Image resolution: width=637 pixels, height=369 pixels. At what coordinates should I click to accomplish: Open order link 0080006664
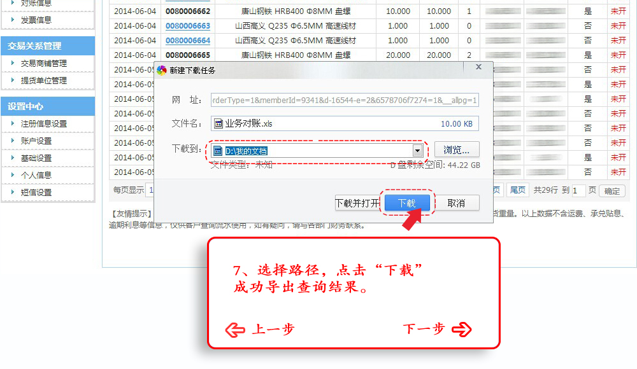pyautogui.click(x=187, y=41)
